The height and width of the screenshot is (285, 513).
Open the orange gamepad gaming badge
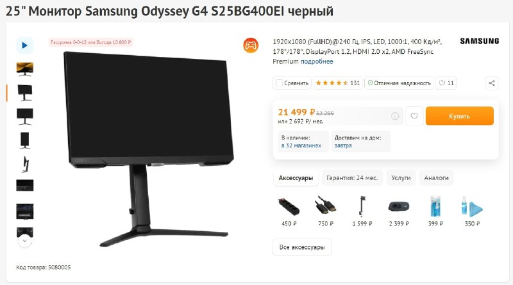tap(251, 45)
